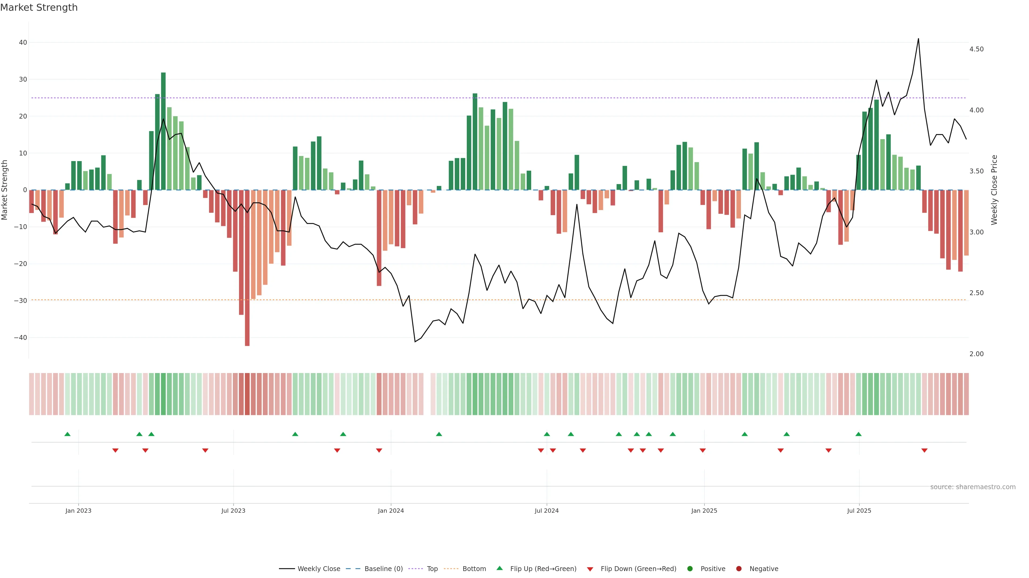Click the source: sharemaestro.com text
The image size is (1029, 578).
pyautogui.click(x=973, y=487)
